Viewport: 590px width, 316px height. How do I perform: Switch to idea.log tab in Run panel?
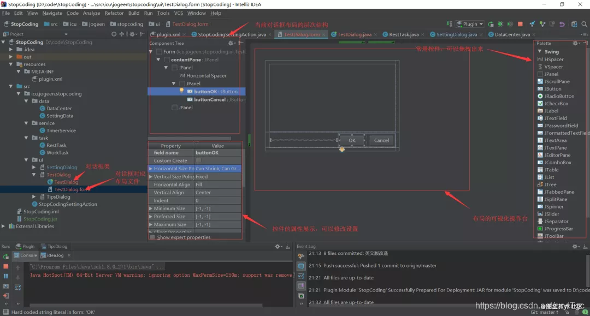[x=55, y=255]
